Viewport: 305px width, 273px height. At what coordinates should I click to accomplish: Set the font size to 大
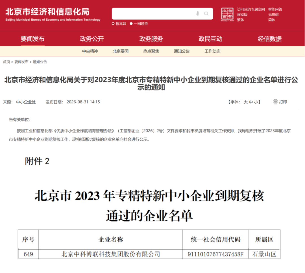[245, 102]
